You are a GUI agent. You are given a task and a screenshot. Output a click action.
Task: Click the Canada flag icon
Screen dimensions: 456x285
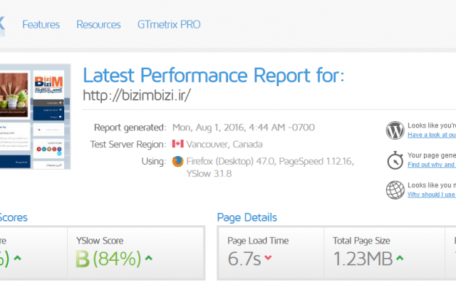click(177, 144)
